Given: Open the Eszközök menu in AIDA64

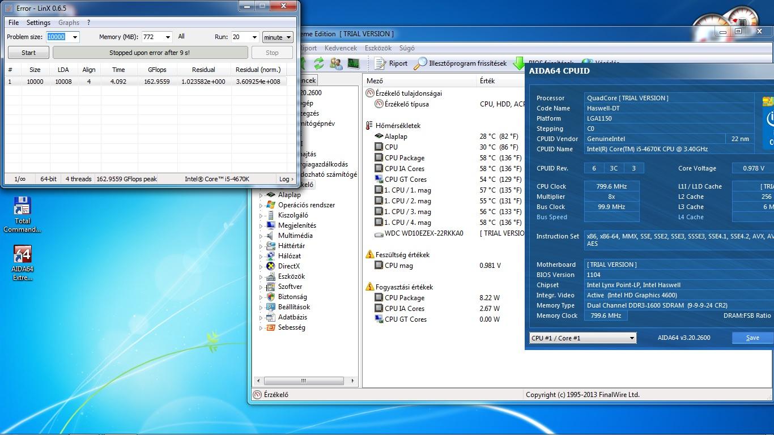Looking at the screenshot, I should (378, 48).
